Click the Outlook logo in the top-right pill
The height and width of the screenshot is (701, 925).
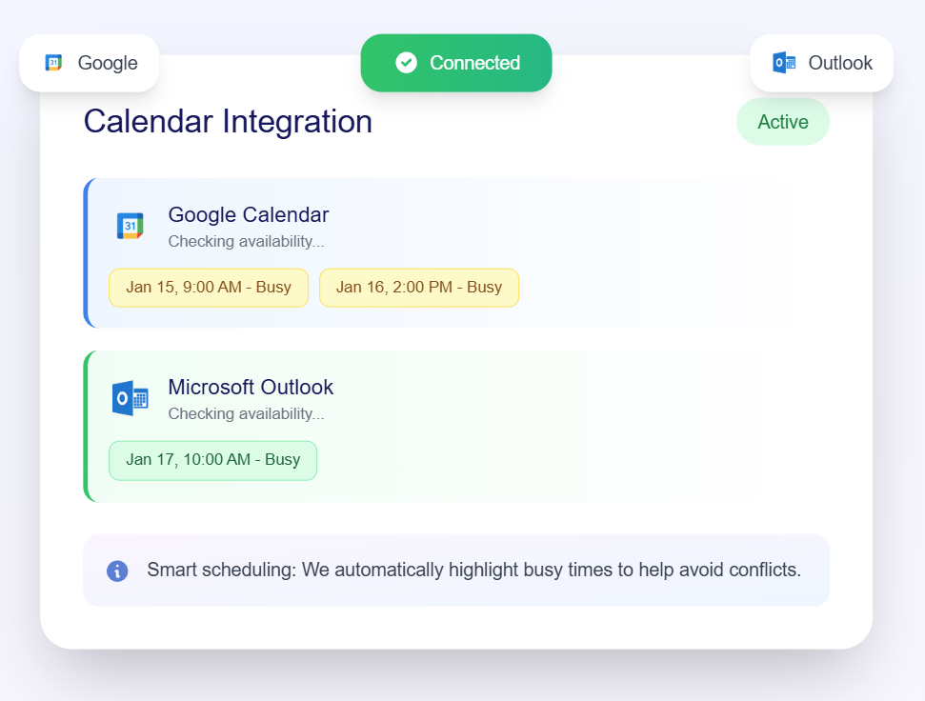point(783,63)
